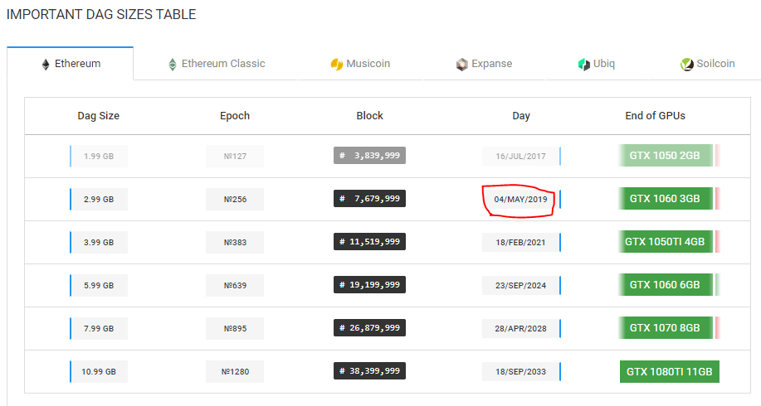This screenshot has width=761, height=406.
Task: Click the GTX 1060 3GB button
Action: (x=665, y=199)
